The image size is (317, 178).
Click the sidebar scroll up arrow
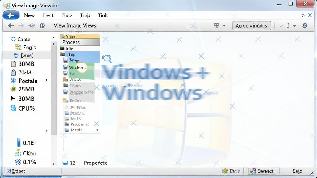pyautogui.click(x=54, y=37)
